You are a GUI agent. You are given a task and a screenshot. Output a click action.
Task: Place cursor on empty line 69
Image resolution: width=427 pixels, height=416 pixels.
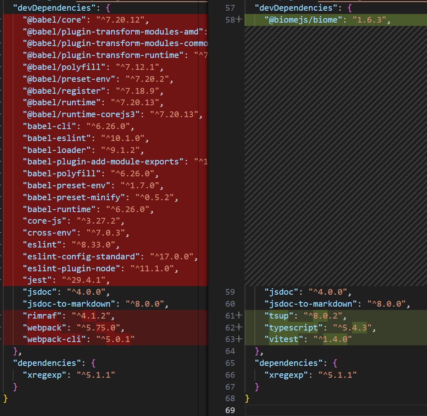pyautogui.click(x=336, y=411)
